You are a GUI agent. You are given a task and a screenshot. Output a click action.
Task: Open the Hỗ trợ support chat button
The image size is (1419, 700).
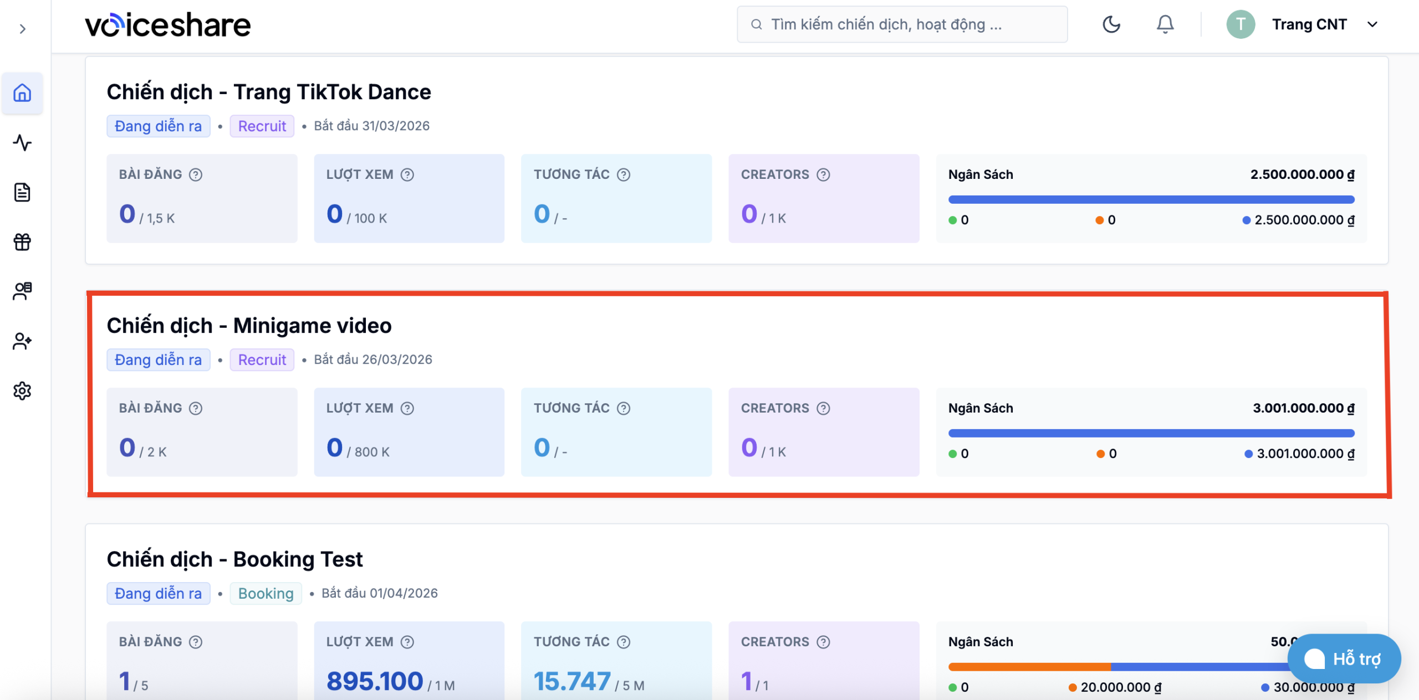[1344, 658]
